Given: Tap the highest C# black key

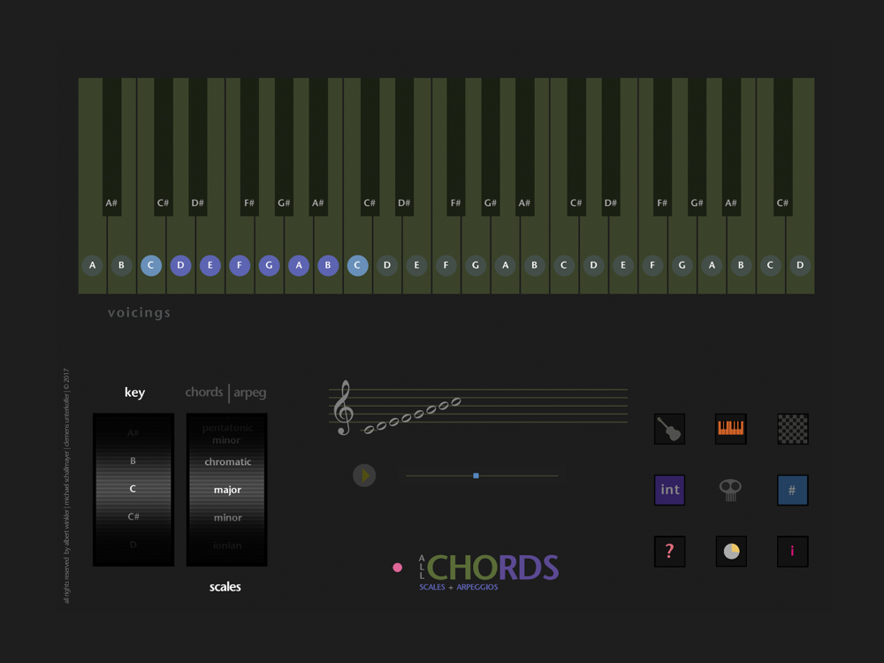Looking at the screenshot, I should tap(782, 147).
